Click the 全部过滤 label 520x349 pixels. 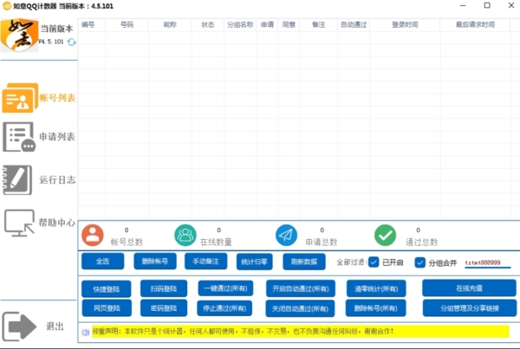(352, 262)
